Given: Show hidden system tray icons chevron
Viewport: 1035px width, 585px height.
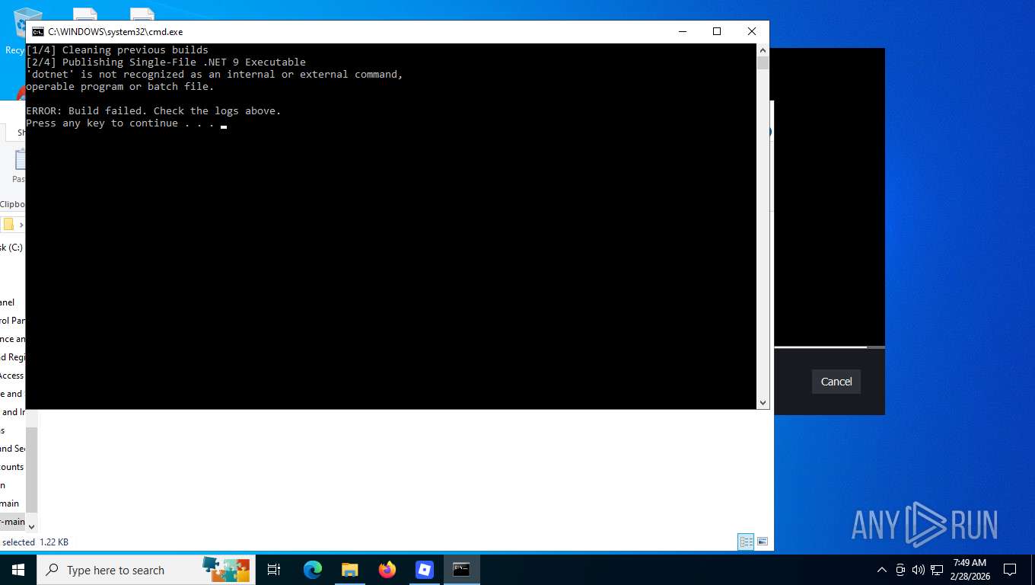Looking at the screenshot, I should (x=882, y=570).
